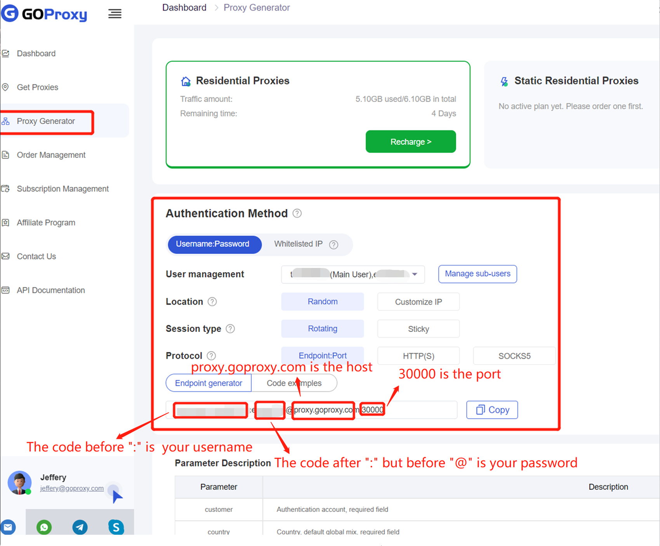Switch to Code examples tab

pos(294,383)
